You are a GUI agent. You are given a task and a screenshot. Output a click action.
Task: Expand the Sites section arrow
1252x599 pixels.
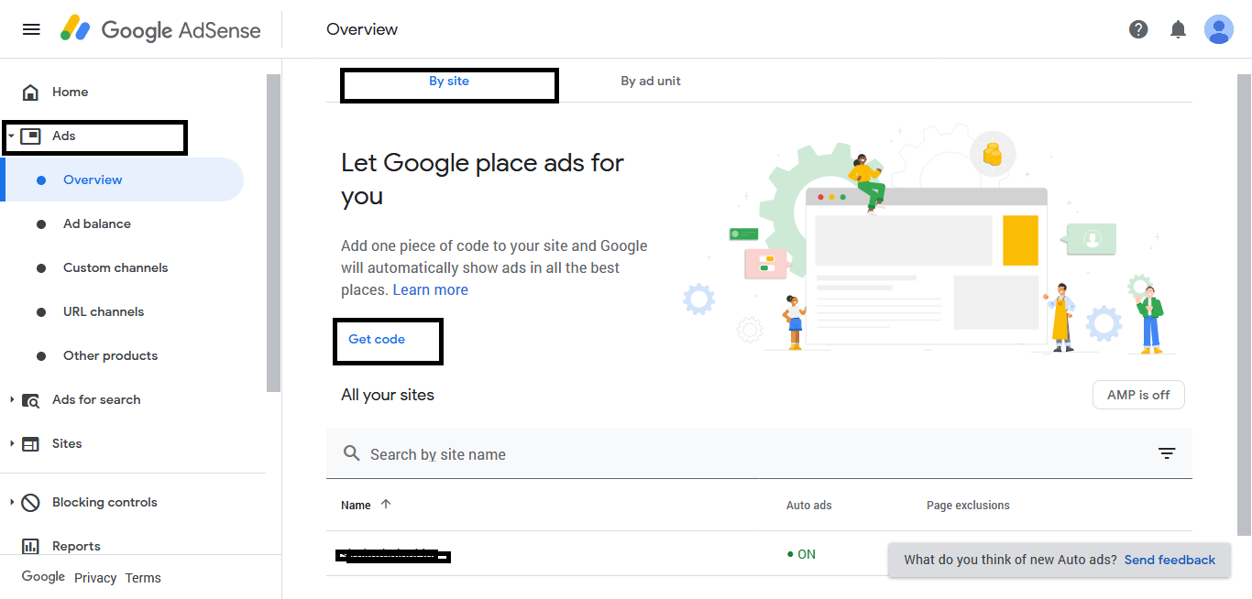click(x=11, y=444)
